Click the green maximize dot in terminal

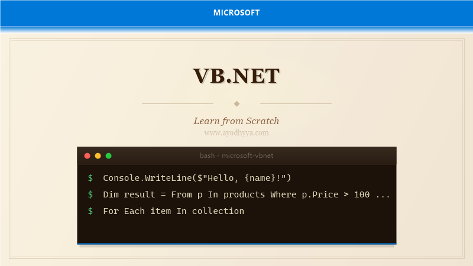coord(109,155)
